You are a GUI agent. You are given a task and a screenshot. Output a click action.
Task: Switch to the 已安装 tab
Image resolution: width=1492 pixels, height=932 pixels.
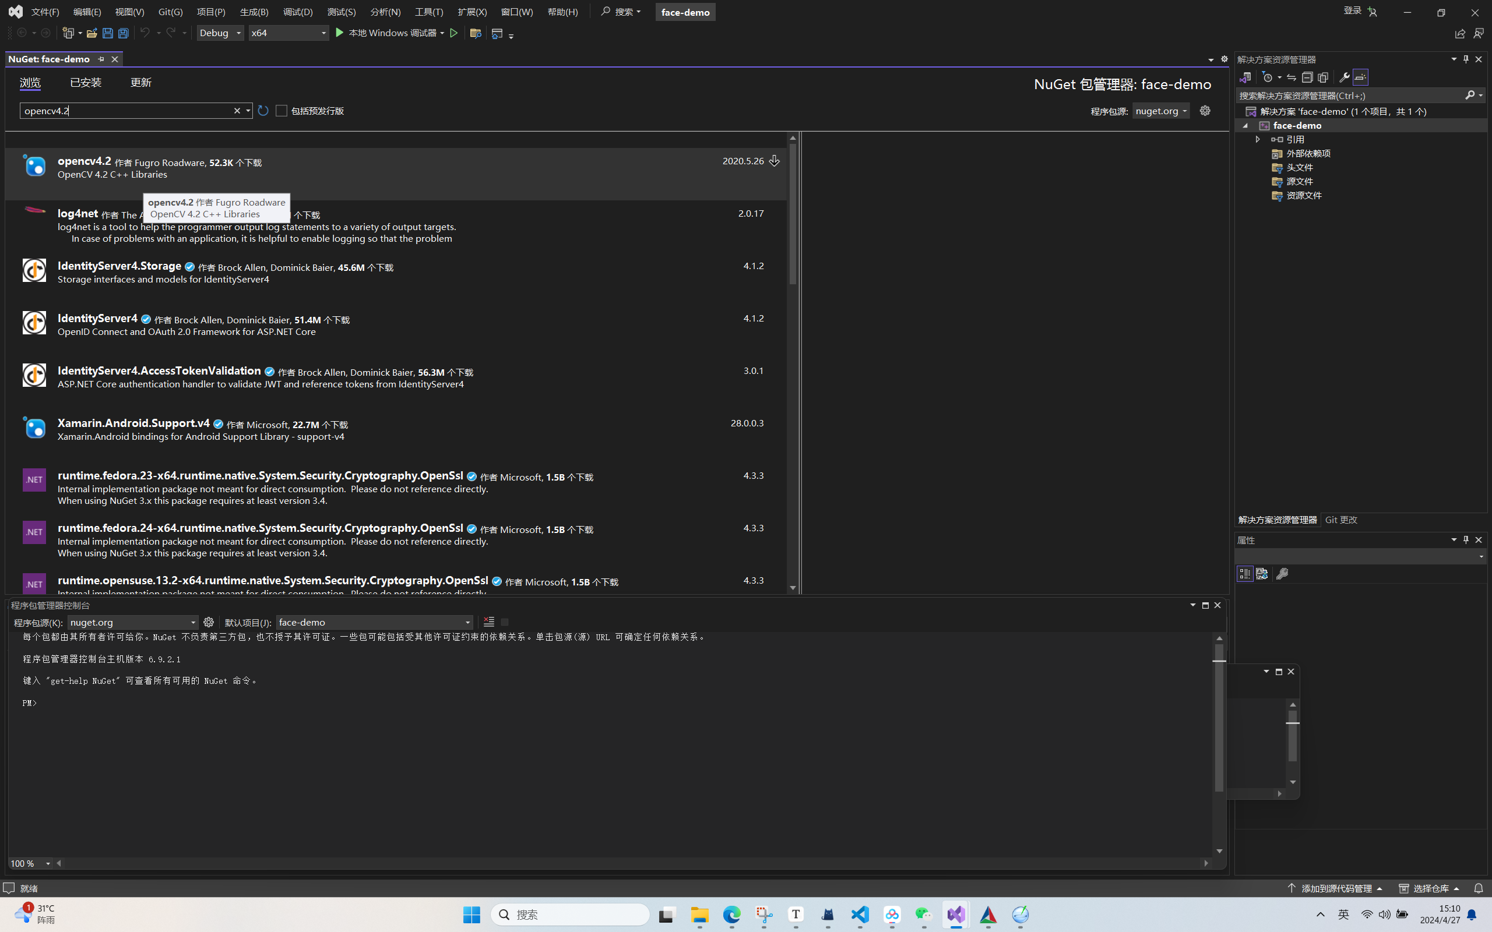pos(85,82)
